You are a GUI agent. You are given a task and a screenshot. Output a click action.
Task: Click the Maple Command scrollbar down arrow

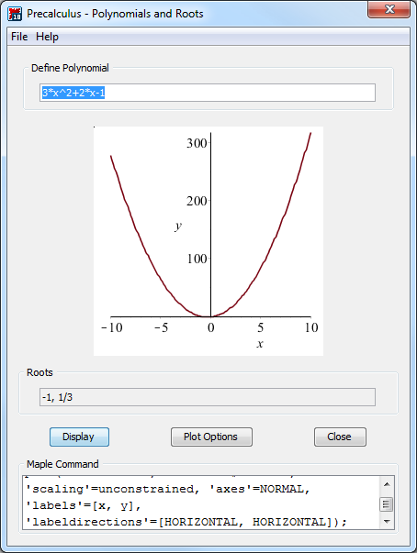tap(387, 522)
